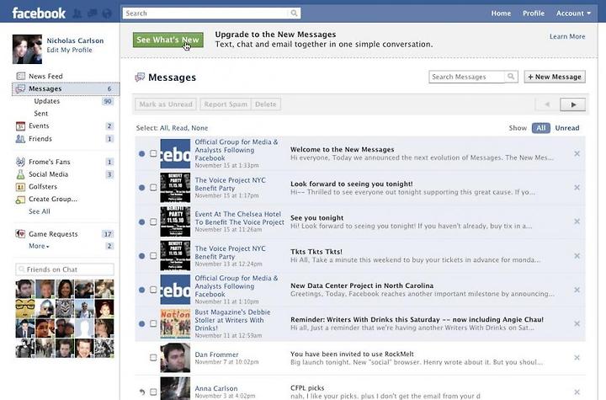Select Anna Carlson's message checkbox
Image resolution: width=606 pixels, height=400 pixels.
pos(153,392)
